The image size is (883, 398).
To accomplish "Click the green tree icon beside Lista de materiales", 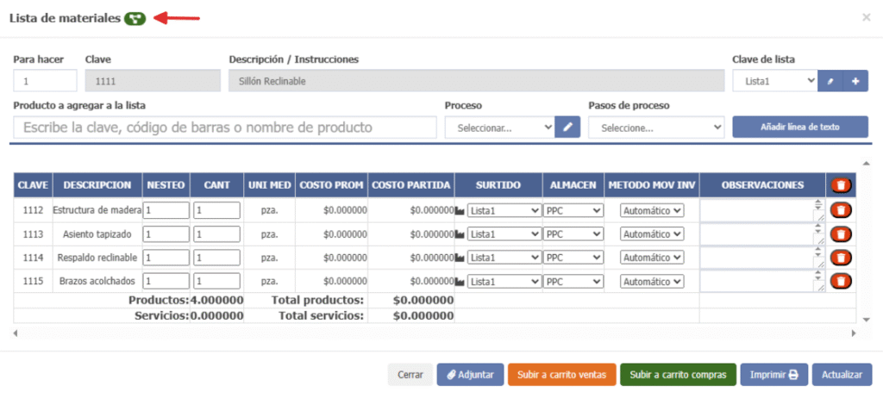I will click(x=135, y=19).
